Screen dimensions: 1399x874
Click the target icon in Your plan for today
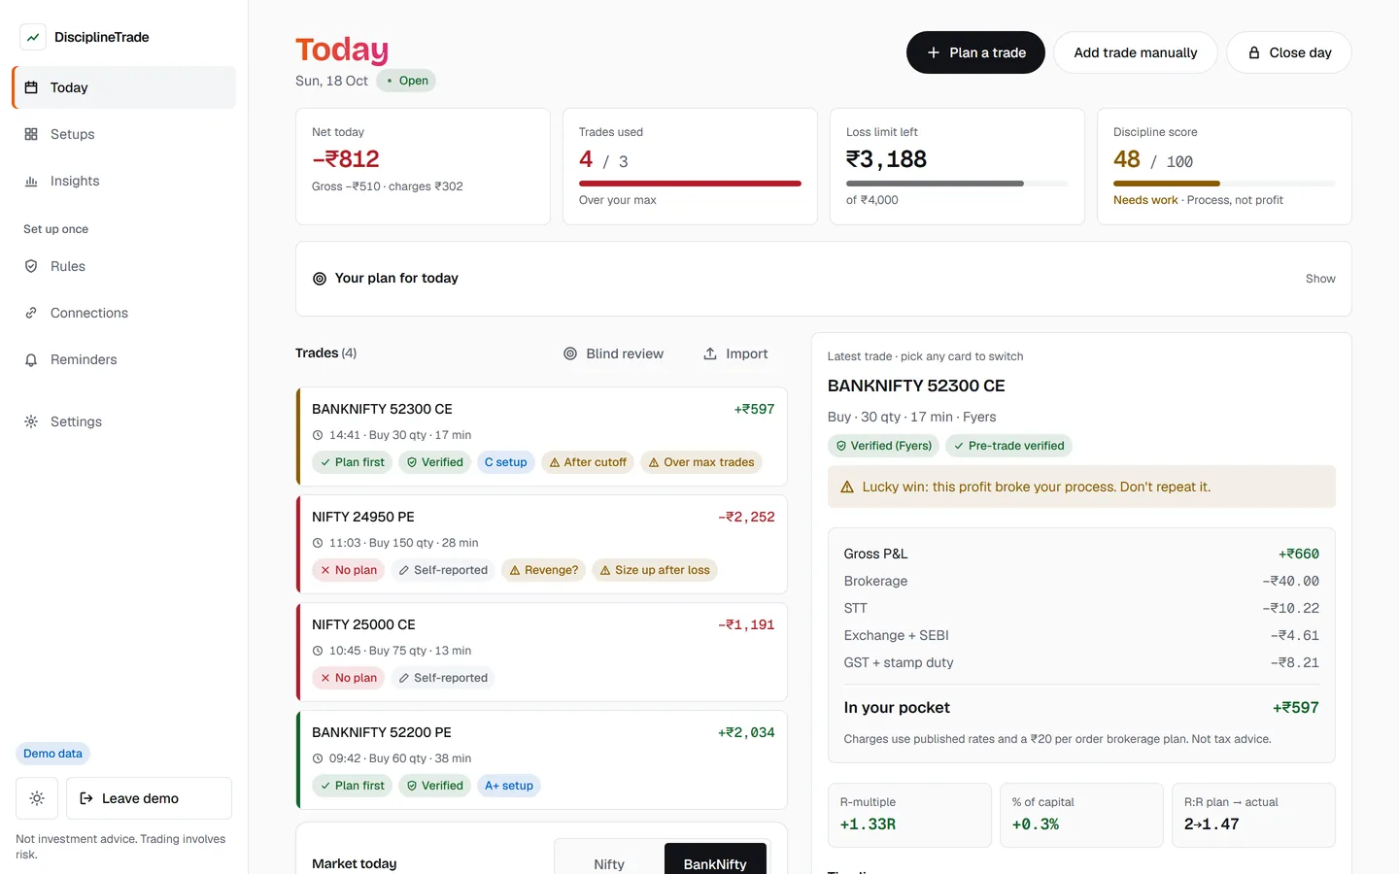click(320, 279)
